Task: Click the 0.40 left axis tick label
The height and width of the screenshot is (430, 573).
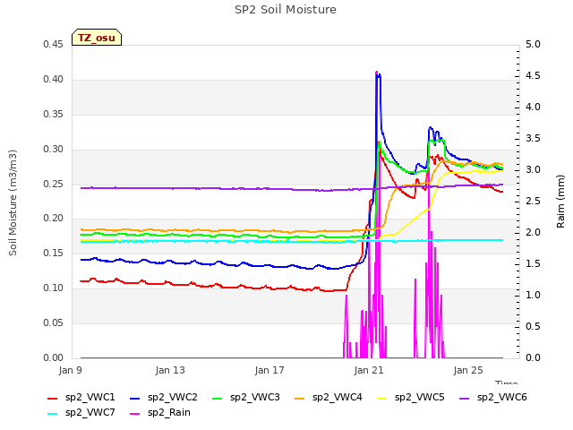Action: coord(53,80)
